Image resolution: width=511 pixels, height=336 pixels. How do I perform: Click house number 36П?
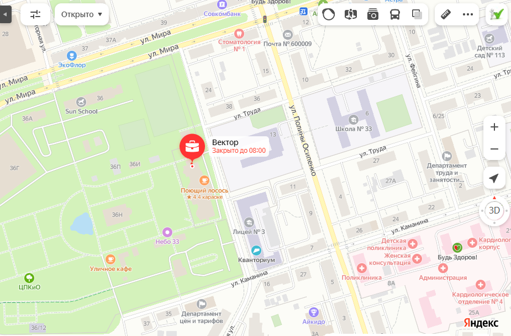coord(115,167)
